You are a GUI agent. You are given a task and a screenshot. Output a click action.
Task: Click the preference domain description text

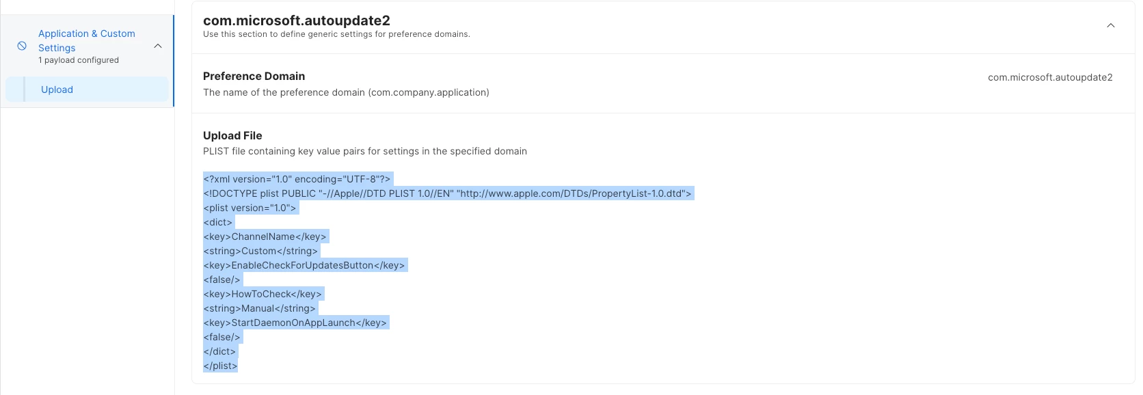[346, 92]
